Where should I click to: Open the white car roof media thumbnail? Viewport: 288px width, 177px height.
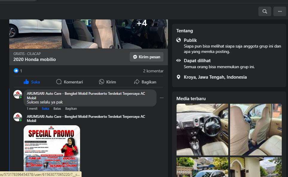(x=202, y=167)
